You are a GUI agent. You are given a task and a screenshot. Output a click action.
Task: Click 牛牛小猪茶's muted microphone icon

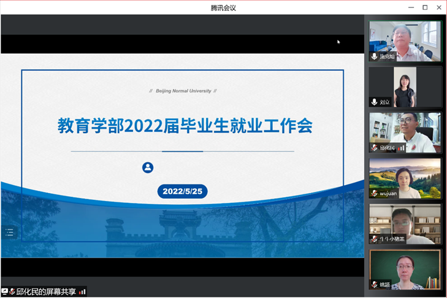[x=374, y=239]
